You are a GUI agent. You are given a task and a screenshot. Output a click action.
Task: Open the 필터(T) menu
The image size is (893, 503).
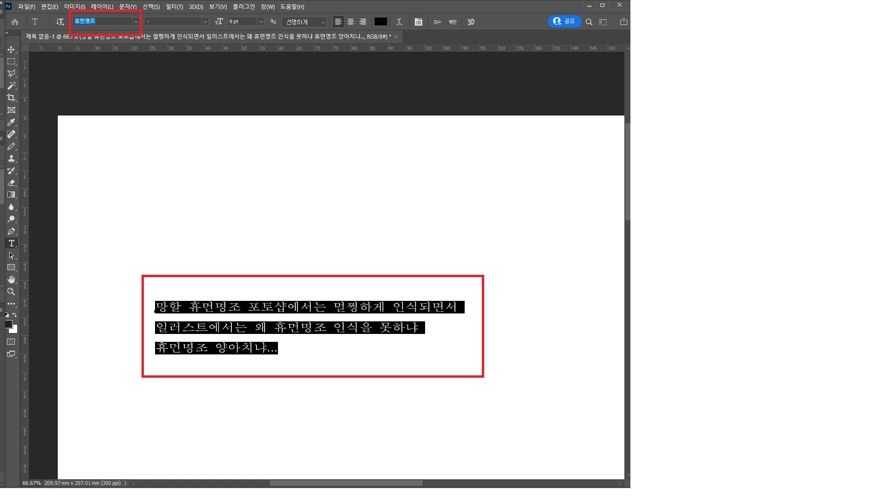tap(175, 7)
